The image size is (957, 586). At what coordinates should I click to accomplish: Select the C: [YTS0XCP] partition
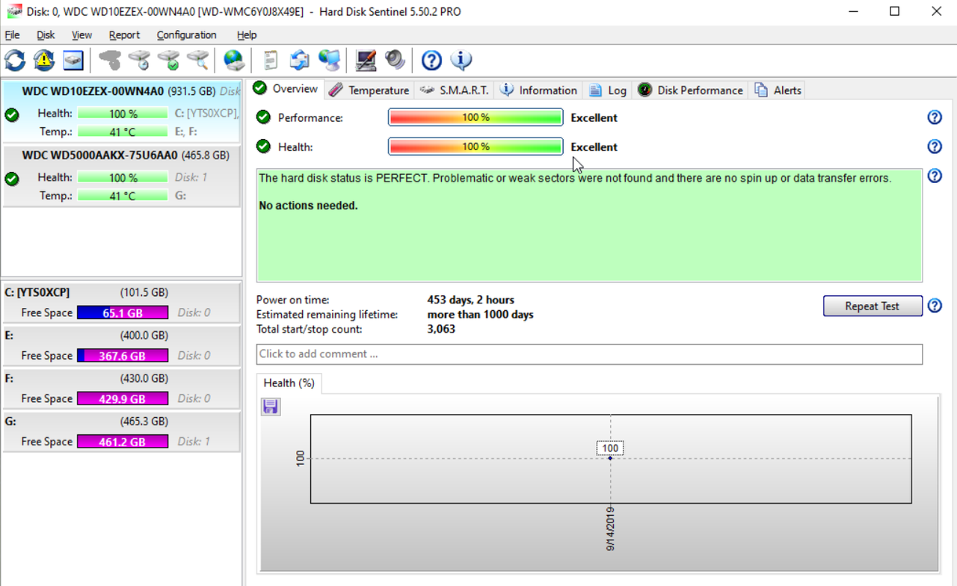(x=121, y=303)
